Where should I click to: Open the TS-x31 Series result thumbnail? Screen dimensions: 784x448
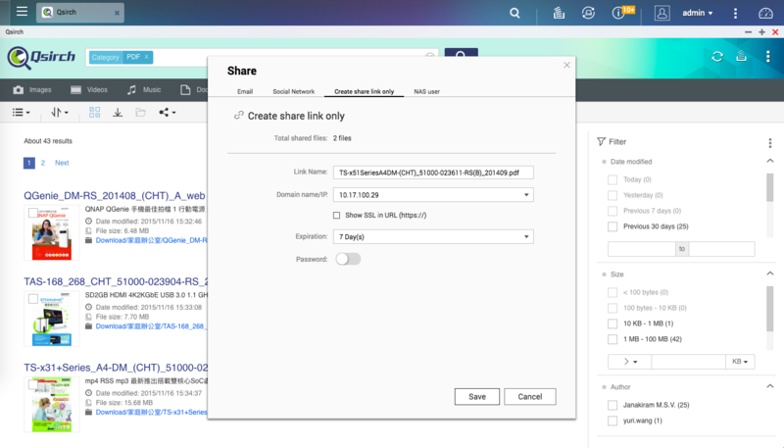(52, 405)
